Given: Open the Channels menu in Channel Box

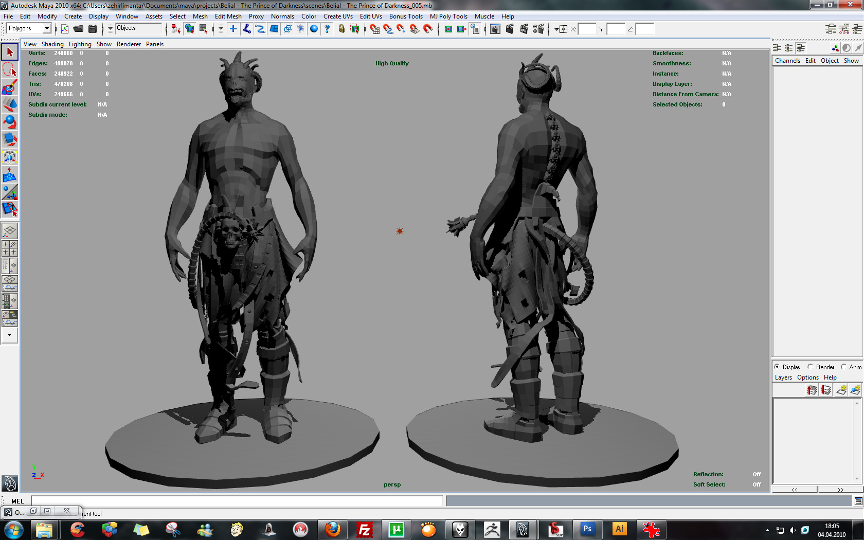Looking at the screenshot, I should point(787,61).
